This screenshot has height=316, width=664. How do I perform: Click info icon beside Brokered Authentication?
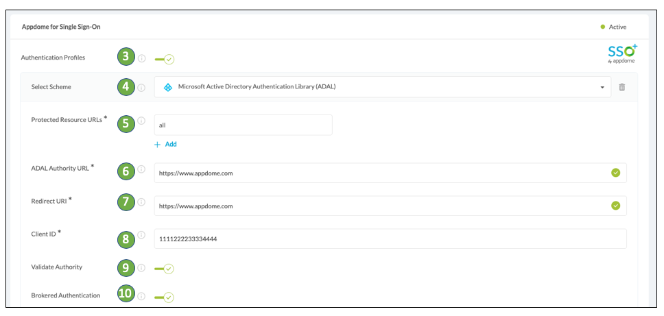point(142,296)
